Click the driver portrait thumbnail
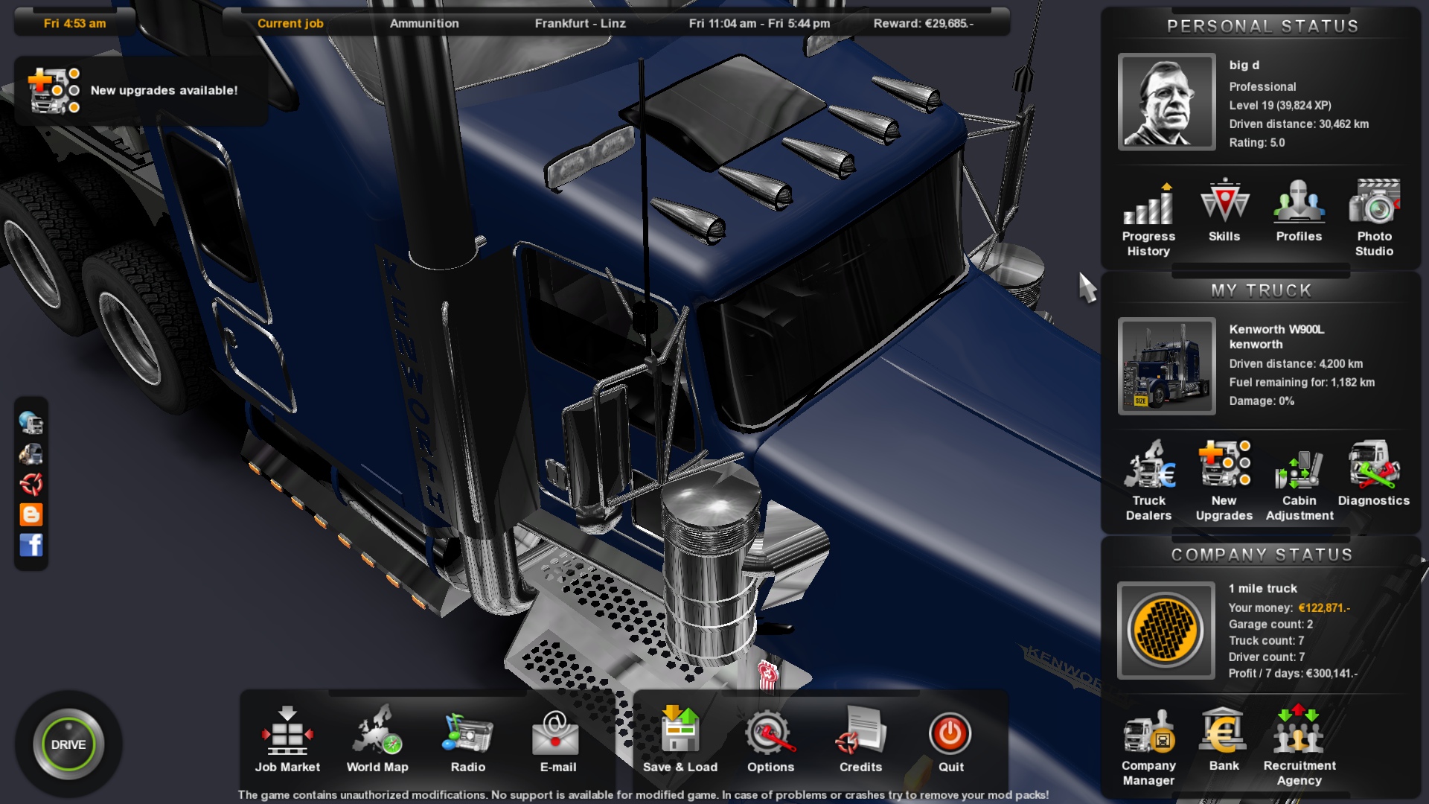1429x804 pixels. pos(1166,102)
